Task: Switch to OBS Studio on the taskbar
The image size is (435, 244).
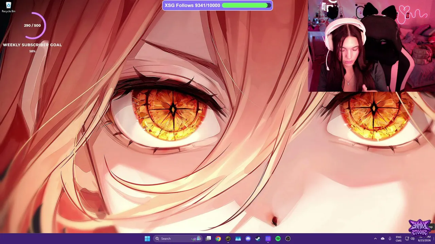Action: coord(288,239)
